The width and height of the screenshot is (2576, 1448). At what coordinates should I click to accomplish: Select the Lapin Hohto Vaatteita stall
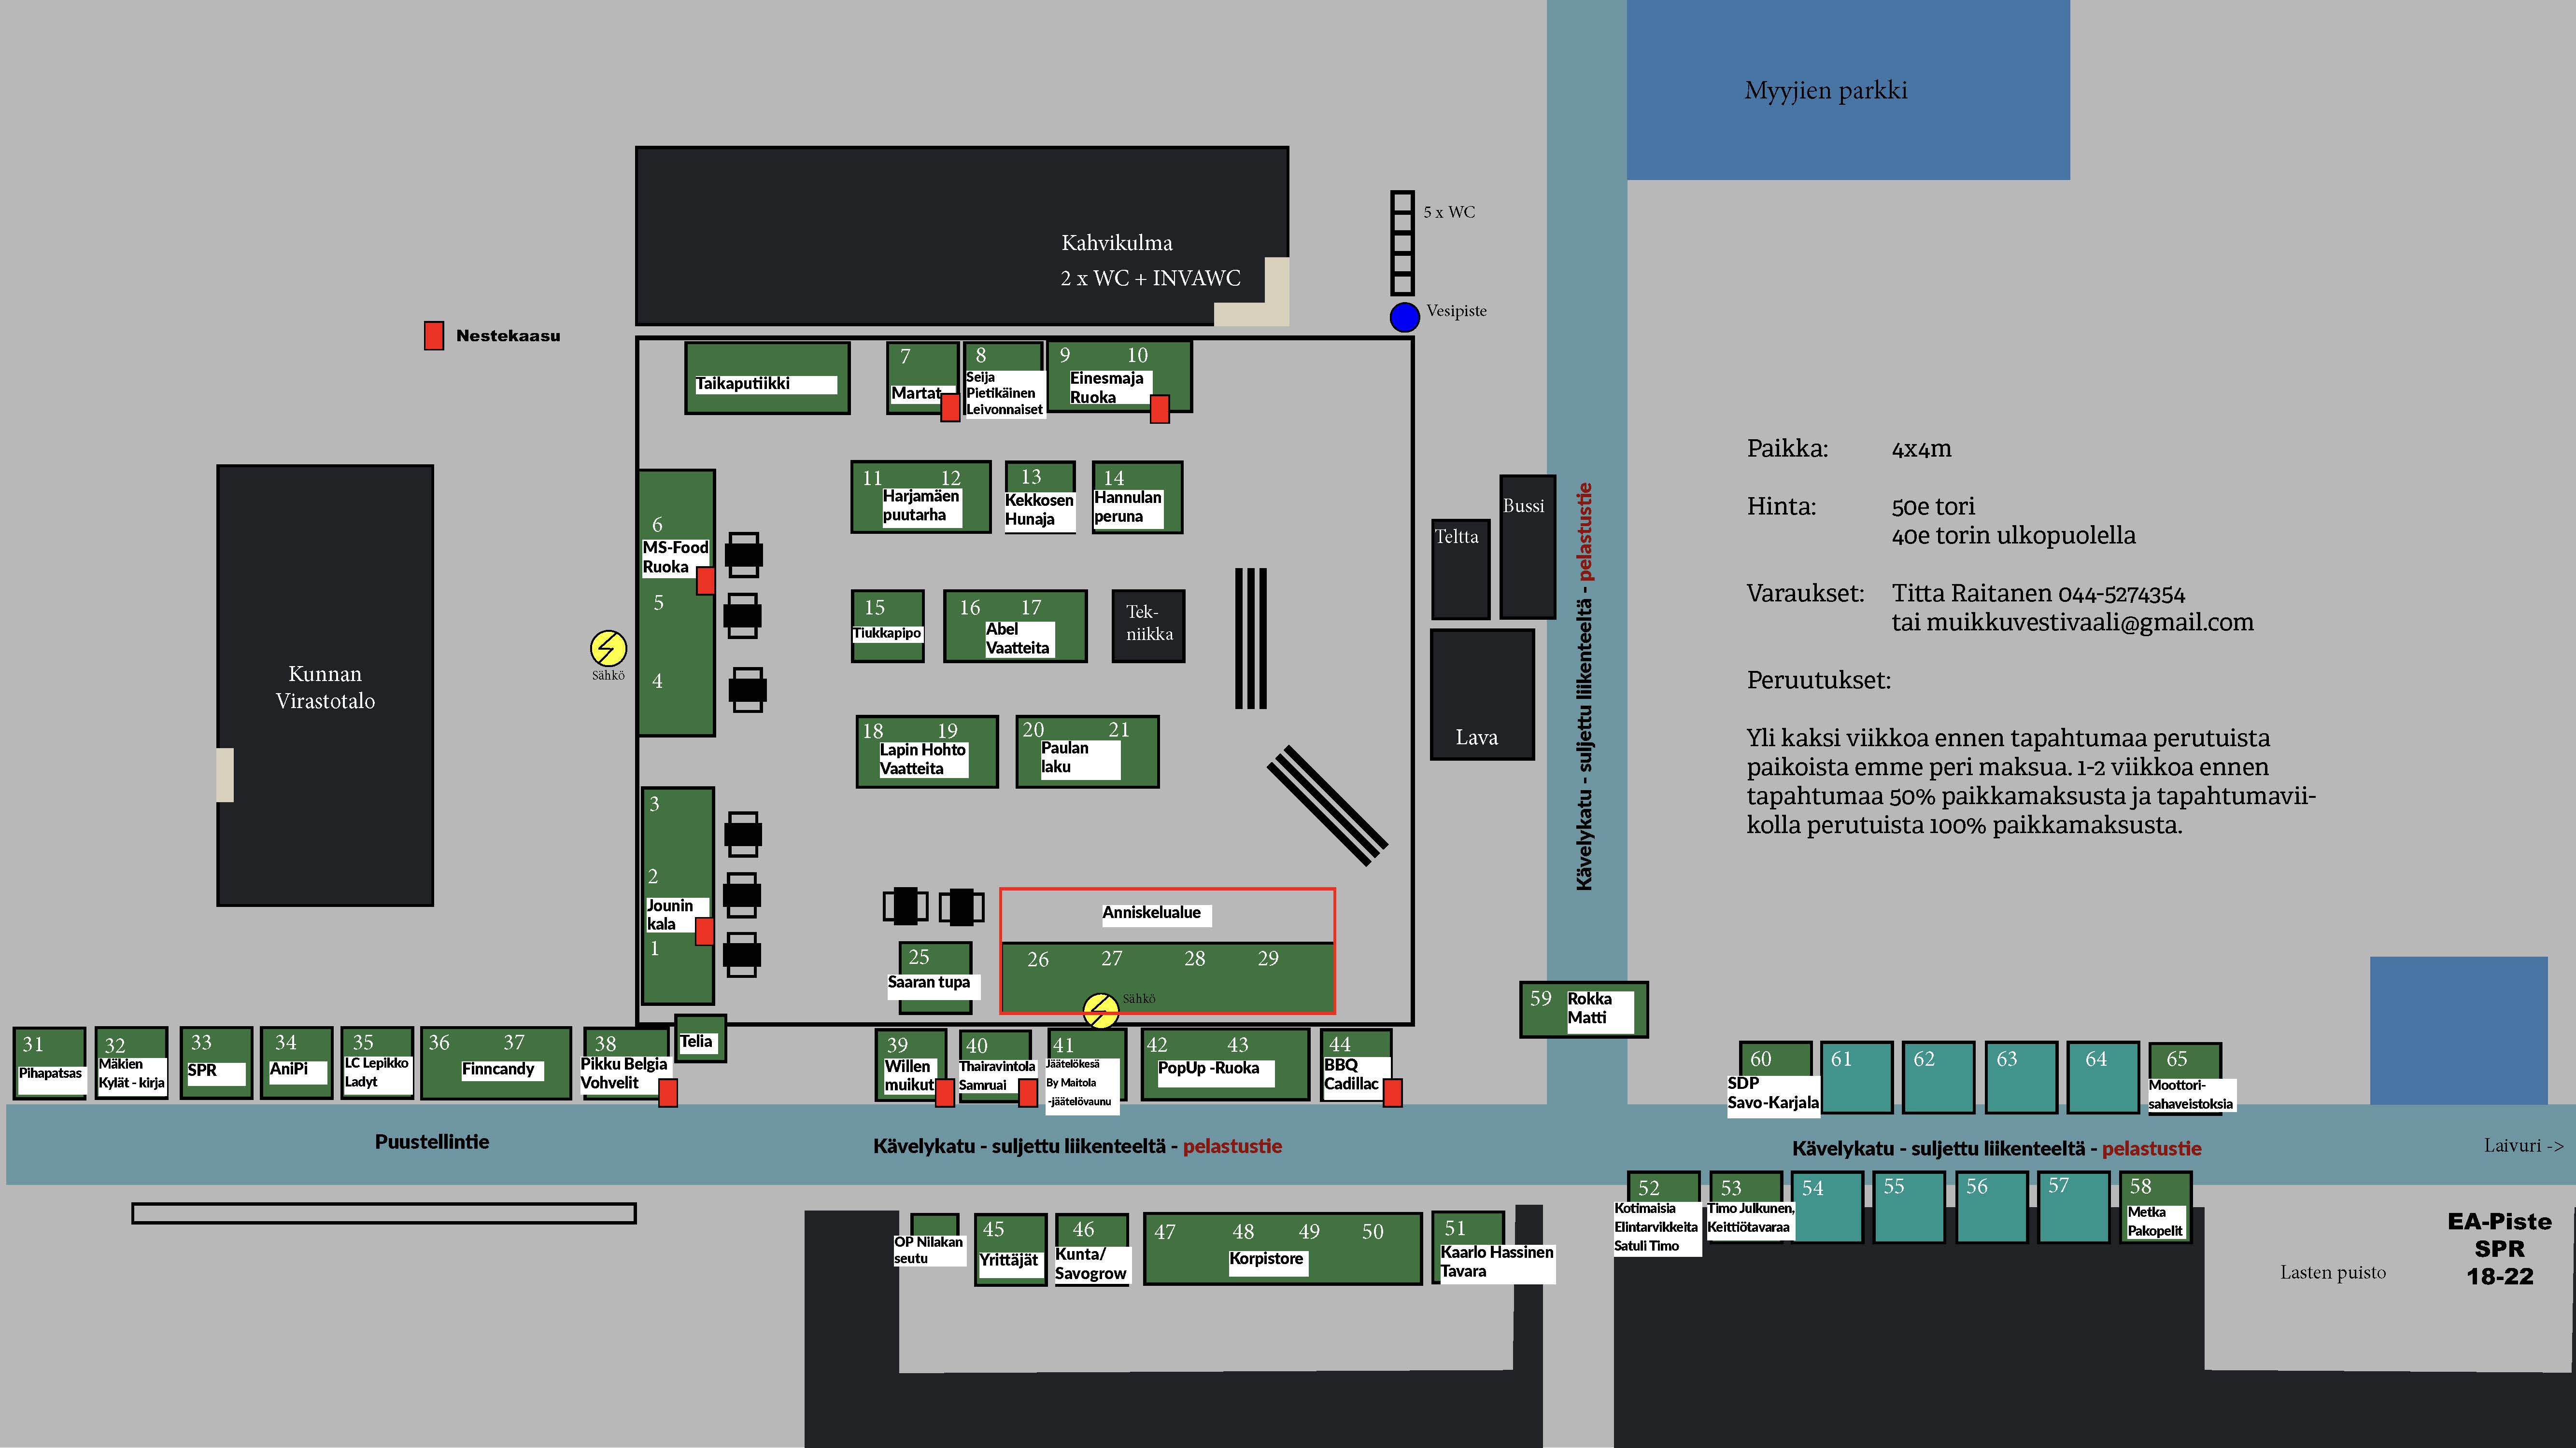coord(927,752)
